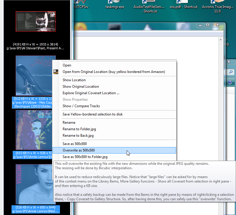This screenshot has height=215, width=236.
Task: Click the 526 KB Medusa caption text
Action: click(x=36, y=209)
